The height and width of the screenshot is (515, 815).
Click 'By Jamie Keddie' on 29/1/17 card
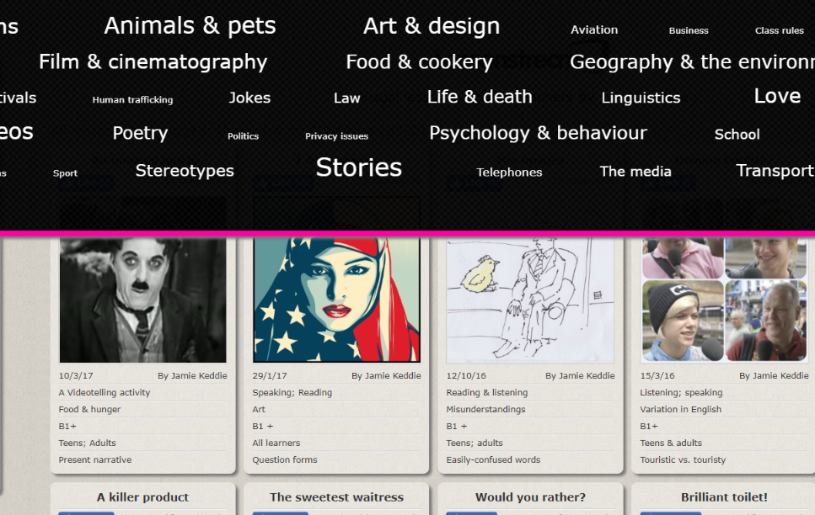click(x=386, y=376)
